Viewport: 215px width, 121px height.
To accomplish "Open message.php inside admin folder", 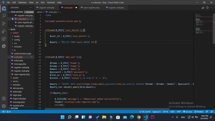I will coord(20,64).
